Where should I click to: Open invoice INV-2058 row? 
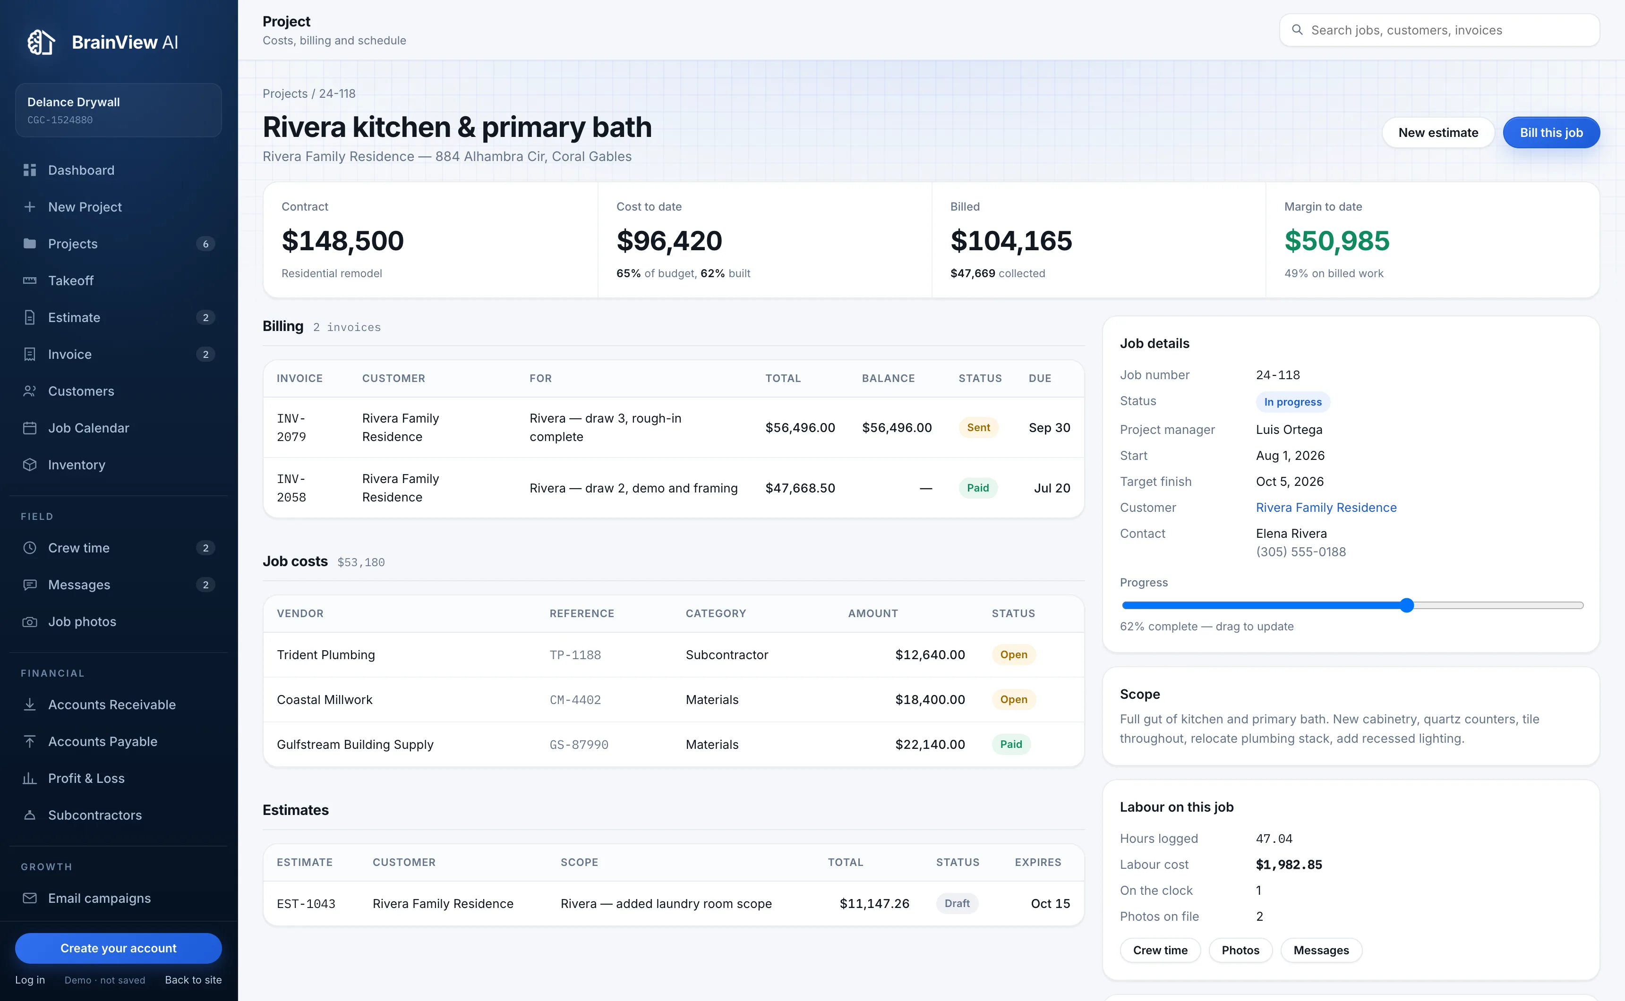coord(673,488)
